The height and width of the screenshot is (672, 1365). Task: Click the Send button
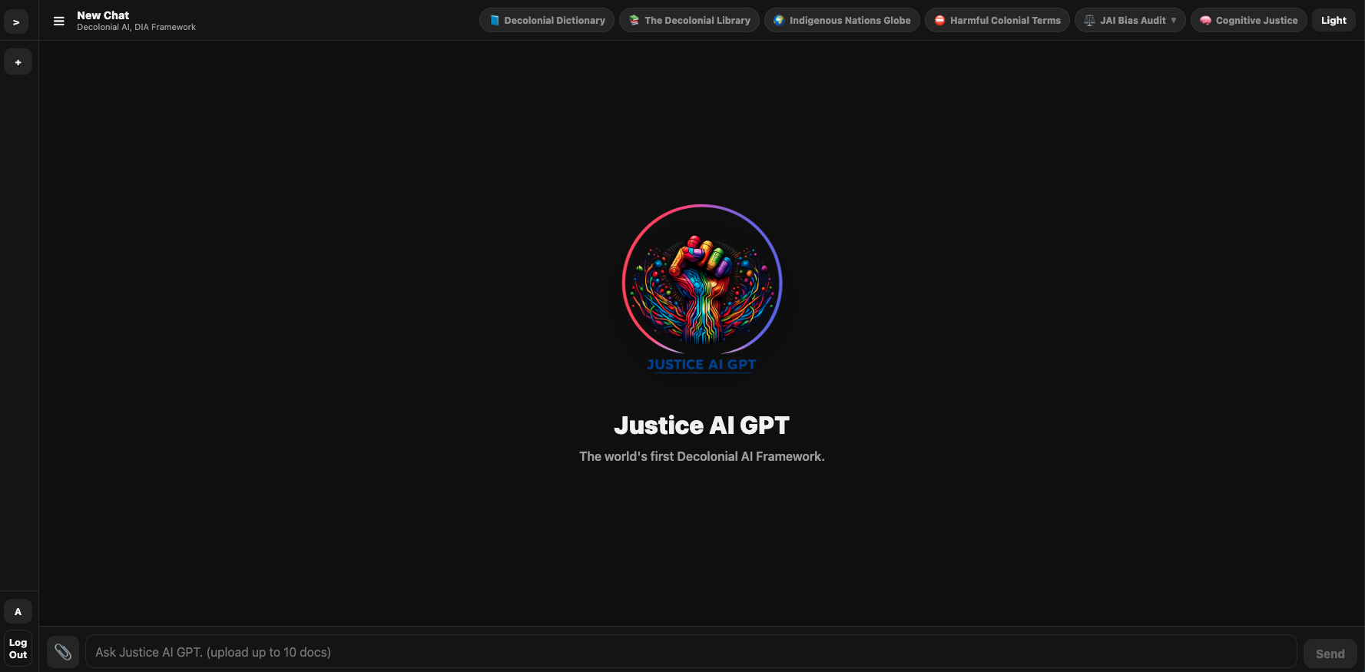(1330, 654)
